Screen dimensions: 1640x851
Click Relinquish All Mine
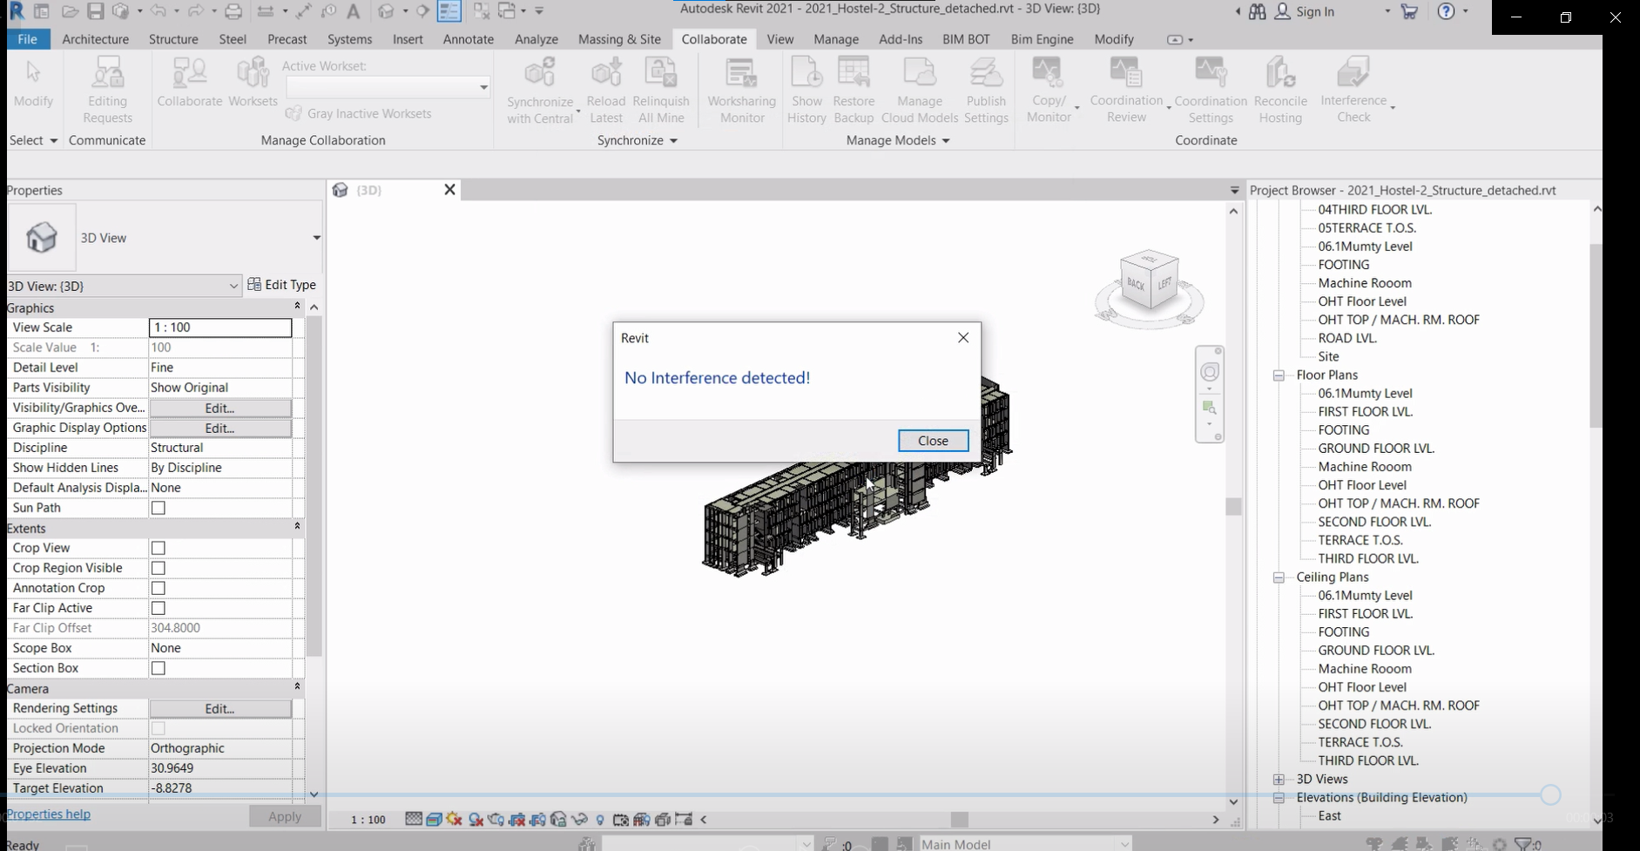pyautogui.click(x=661, y=91)
